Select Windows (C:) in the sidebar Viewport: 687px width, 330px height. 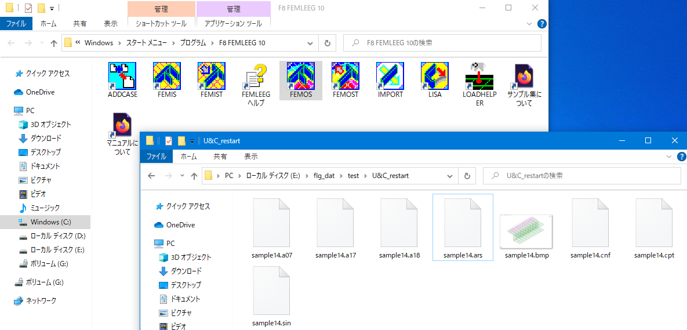(45, 222)
